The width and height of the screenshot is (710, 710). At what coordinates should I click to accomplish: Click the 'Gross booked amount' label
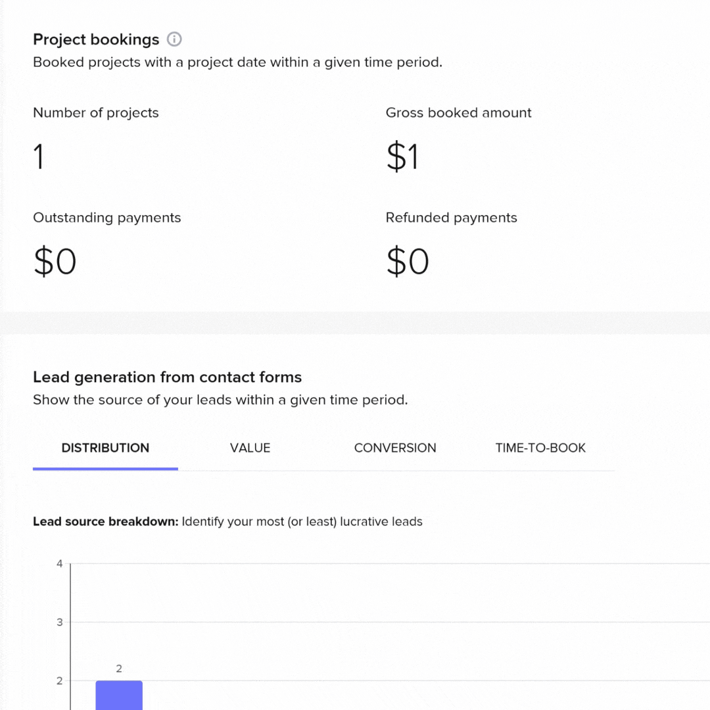(458, 113)
